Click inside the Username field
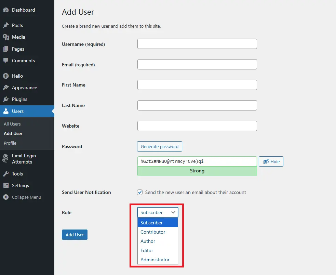The height and width of the screenshot is (275, 336). click(x=197, y=44)
